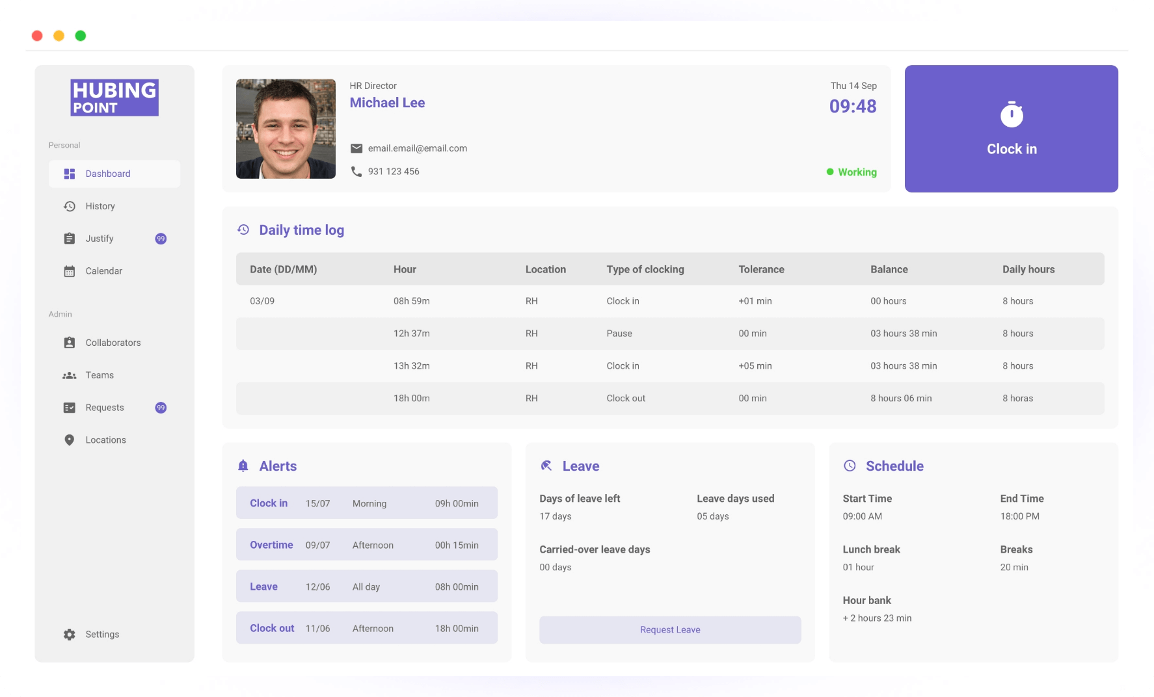Select the Overtime 09/07 alert
The image size is (1154, 697).
coord(367,545)
